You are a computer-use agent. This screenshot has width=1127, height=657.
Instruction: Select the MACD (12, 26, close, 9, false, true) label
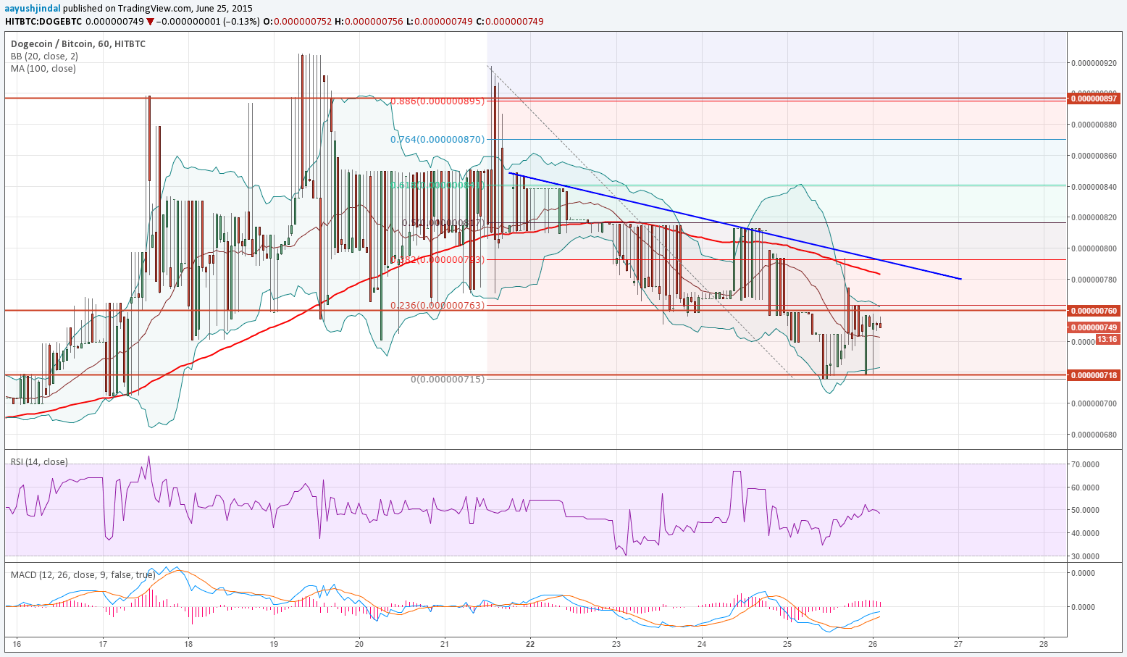[83, 575]
